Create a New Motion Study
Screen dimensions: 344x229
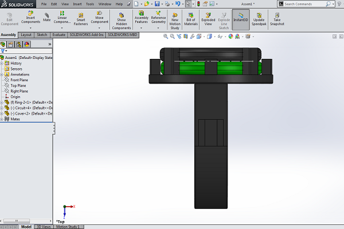click(175, 21)
